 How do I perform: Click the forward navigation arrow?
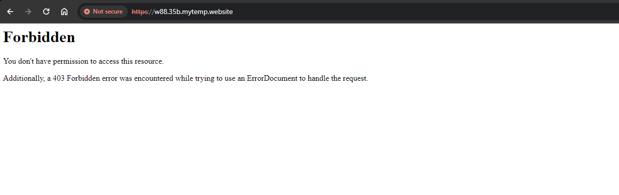pos(28,12)
